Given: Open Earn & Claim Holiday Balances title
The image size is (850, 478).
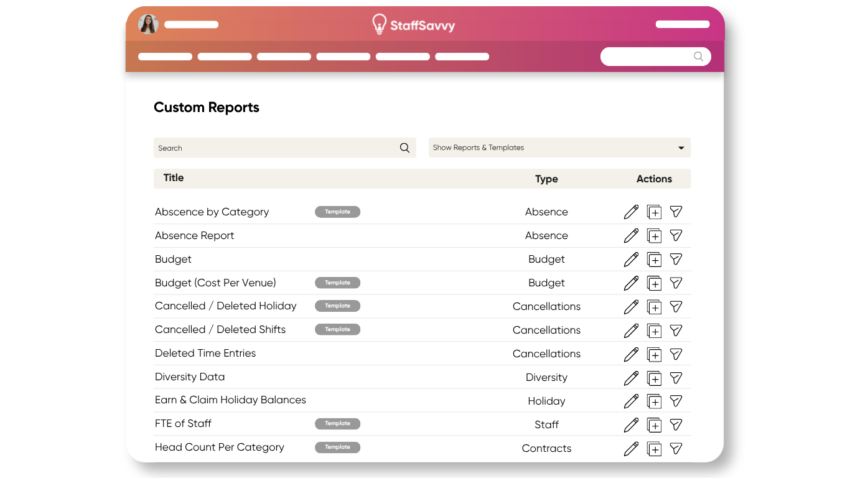Looking at the screenshot, I should (230, 400).
